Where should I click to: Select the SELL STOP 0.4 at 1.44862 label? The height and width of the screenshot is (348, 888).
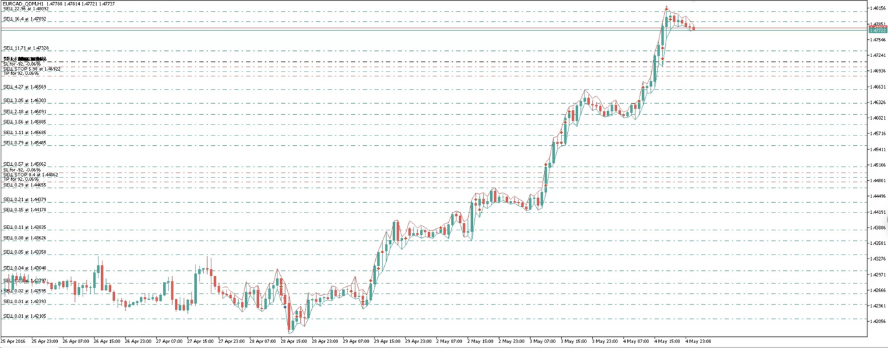[30, 175]
